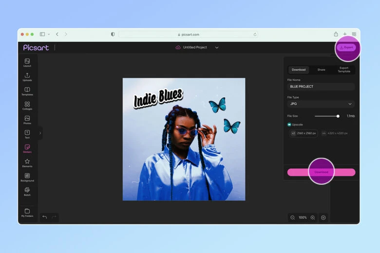
Task: Click the File Name field BLUE PROJECT
Action: (321, 87)
